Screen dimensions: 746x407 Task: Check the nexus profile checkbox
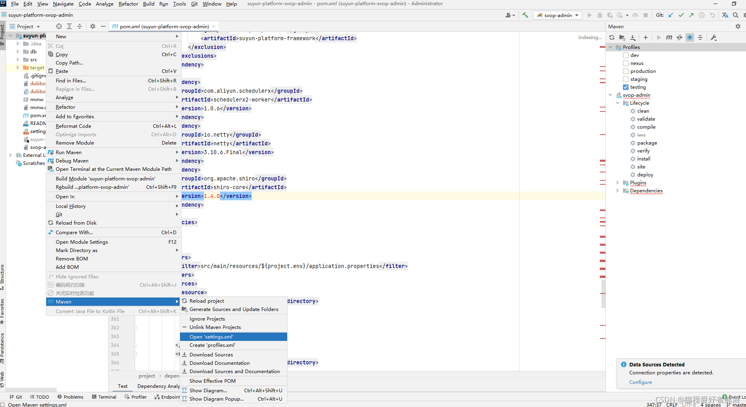pos(626,63)
